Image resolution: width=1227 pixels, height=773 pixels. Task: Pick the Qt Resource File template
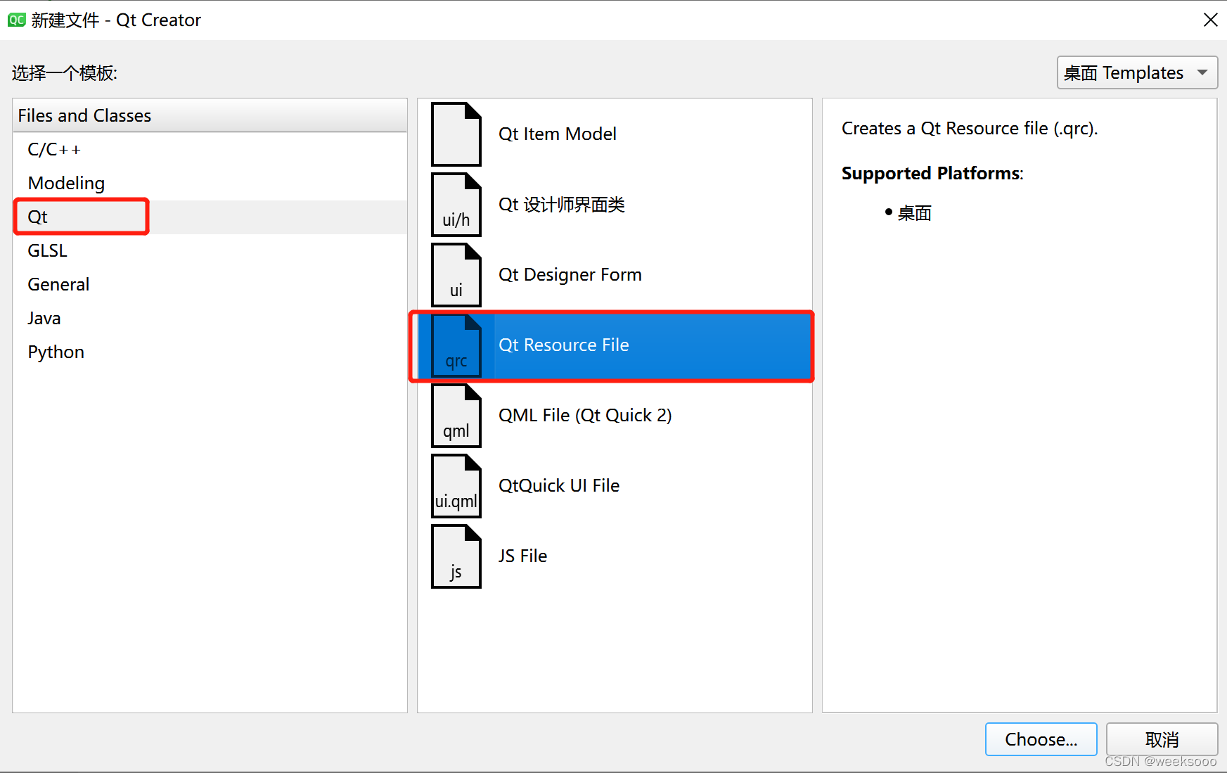[615, 345]
